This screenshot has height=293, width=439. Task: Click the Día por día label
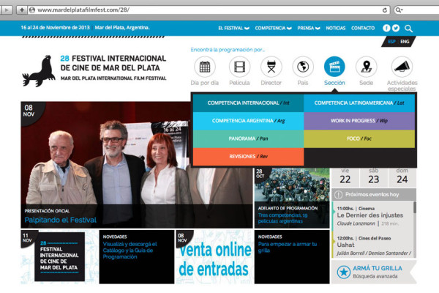pyautogui.click(x=205, y=83)
